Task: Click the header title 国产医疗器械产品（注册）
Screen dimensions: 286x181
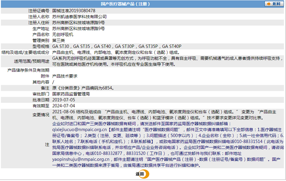Action: [x=126, y=4]
